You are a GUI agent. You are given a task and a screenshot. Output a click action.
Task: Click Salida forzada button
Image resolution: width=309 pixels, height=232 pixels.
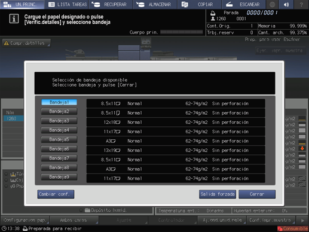(x=218, y=194)
